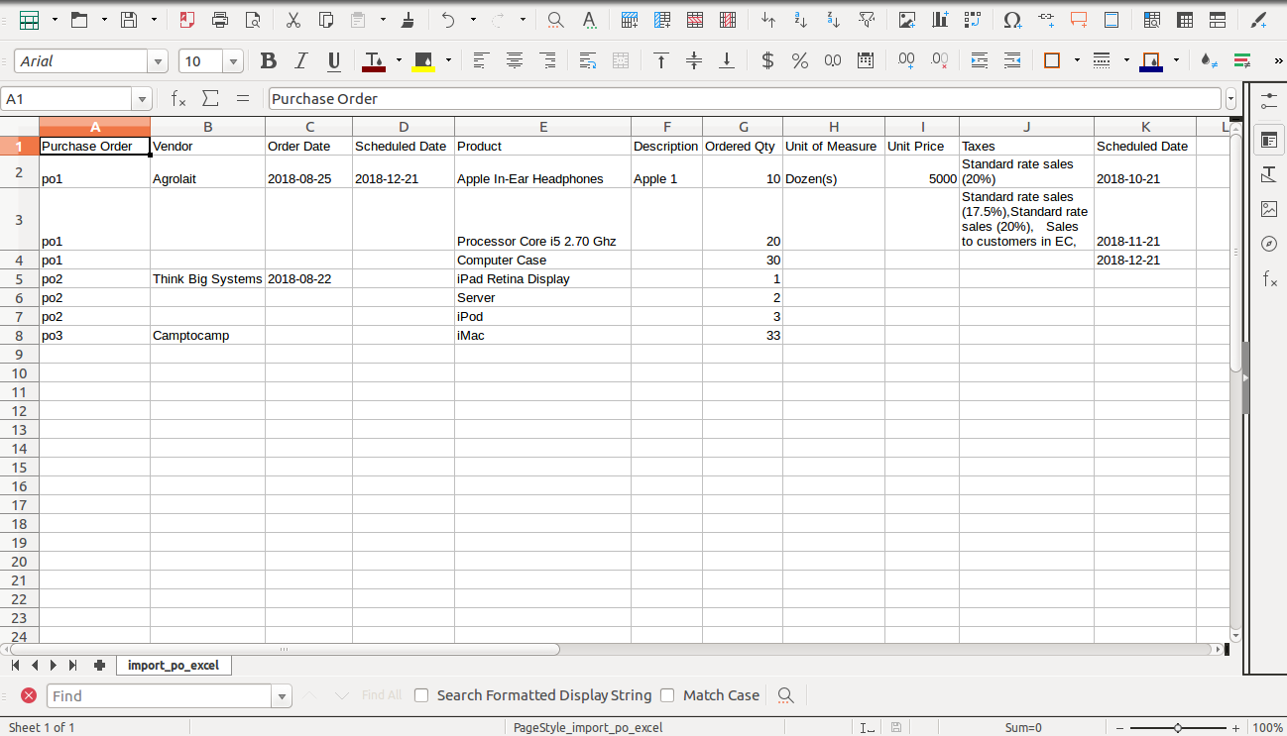Open the Sidebar Navigator compass icon

pos(1269,244)
